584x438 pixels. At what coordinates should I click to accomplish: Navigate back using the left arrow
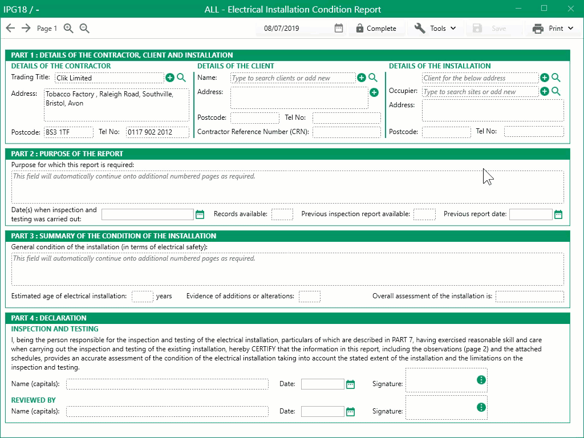10,27
